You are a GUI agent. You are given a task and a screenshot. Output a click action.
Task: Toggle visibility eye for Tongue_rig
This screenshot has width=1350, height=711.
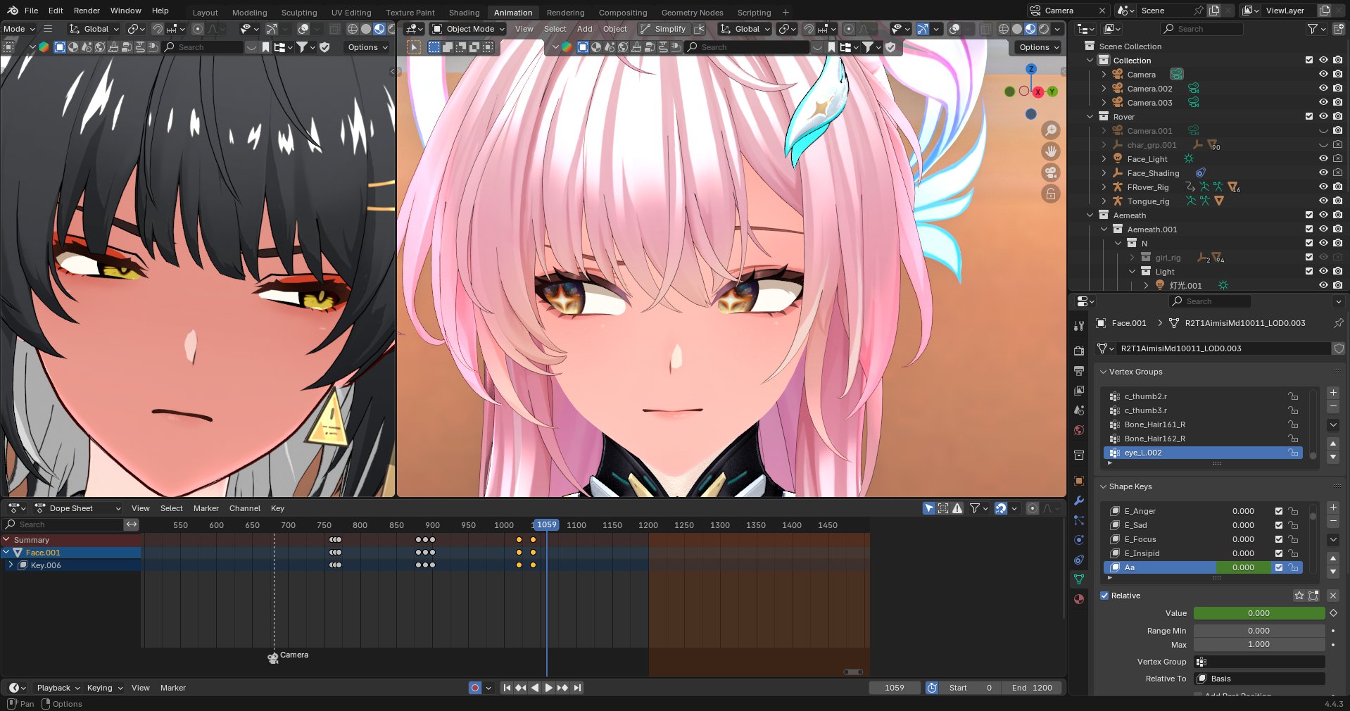[x=1323, y=201]
